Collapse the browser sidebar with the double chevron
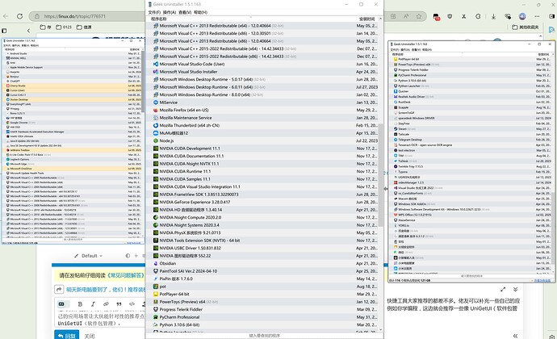557x339 pixels. click(x=515, y=336)
